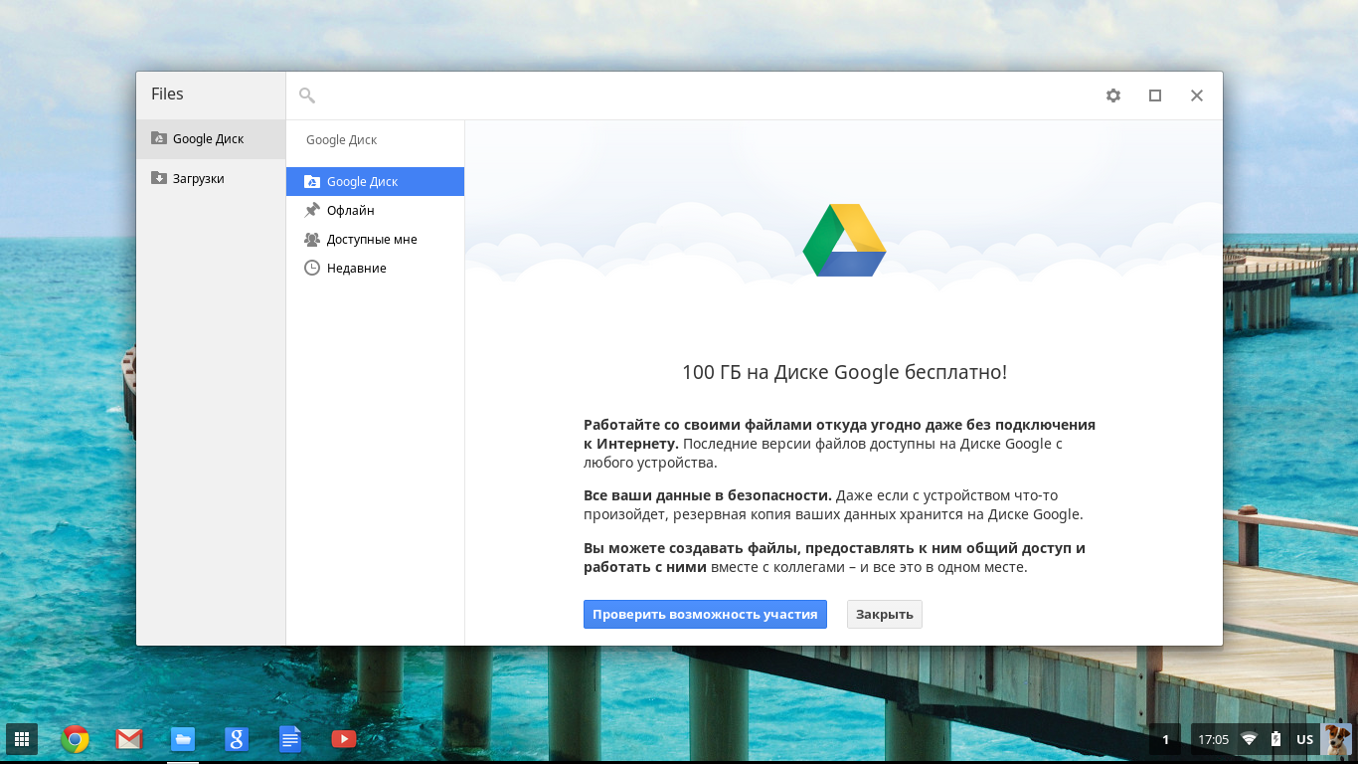Open the Files settings gear menu
1358x764 pixels.
(x=1113, y=95)
